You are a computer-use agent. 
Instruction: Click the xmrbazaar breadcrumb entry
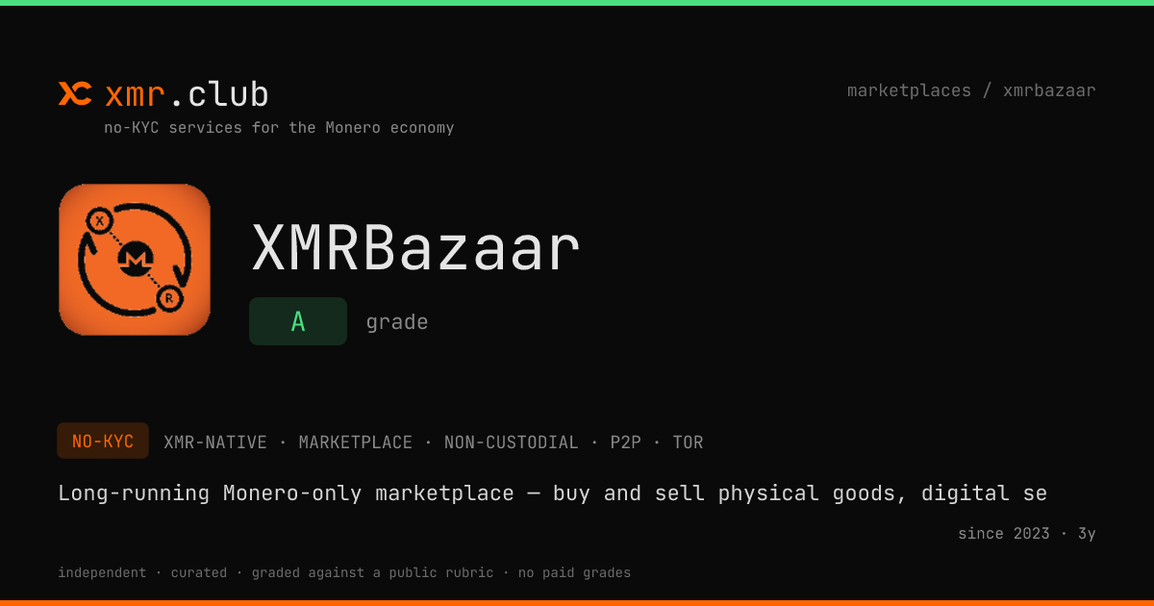pos(1049,90)
